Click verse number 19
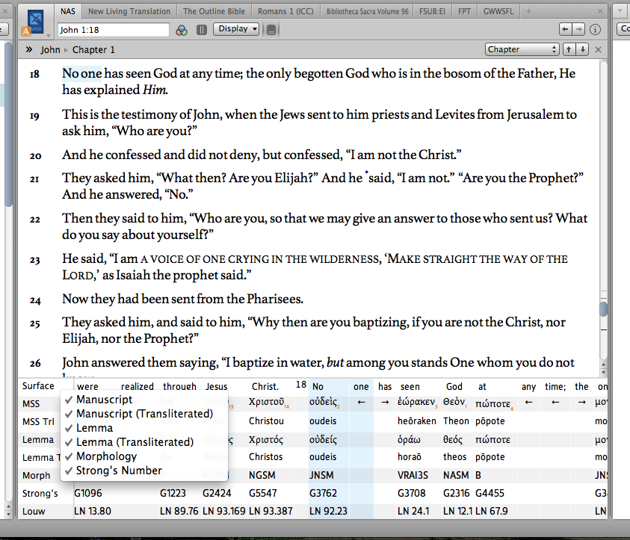The height and width of the screenshot is (540, 630). [34, 116]
